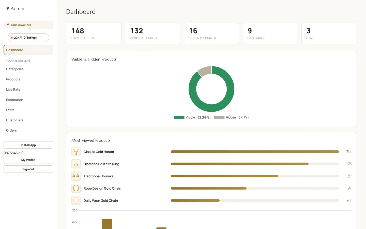Select the 16 Hidden Products card
This screenshot has width=366, height=229.
point(211,33)
